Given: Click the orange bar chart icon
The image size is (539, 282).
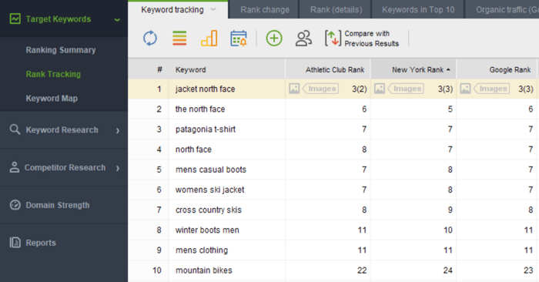Looking at the screenshot, I should coord(209,39).
